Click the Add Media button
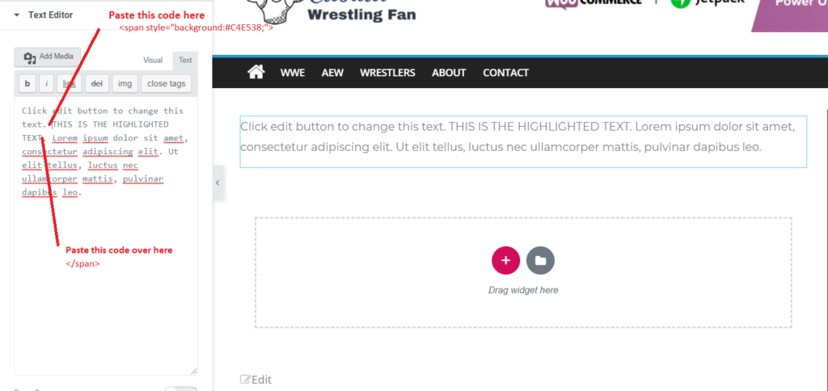This screenshot has height=391, width=828. 48,57
